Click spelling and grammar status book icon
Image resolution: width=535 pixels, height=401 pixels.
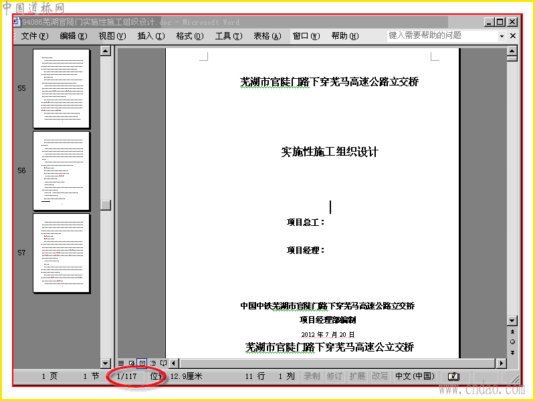coord(453,377)
